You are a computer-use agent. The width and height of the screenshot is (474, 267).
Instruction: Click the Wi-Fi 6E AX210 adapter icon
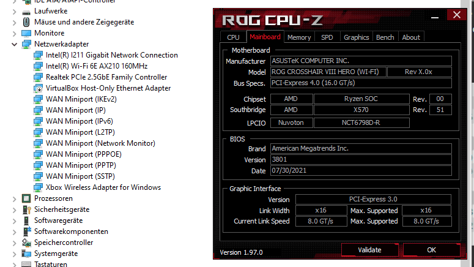point(39,66)
